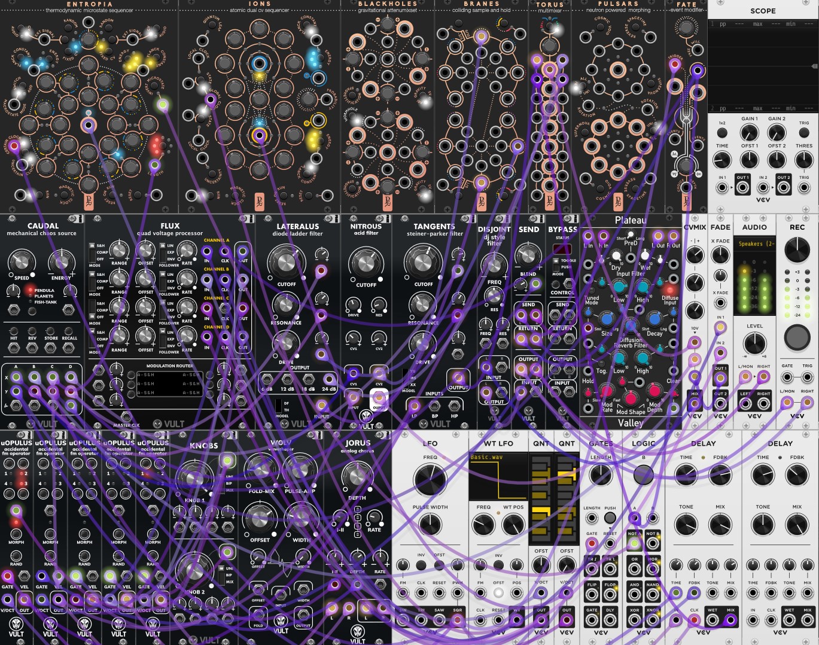Flip the Lateralus MODEL switch
Screen dimensions: 819x645
[x=278, y=406]
